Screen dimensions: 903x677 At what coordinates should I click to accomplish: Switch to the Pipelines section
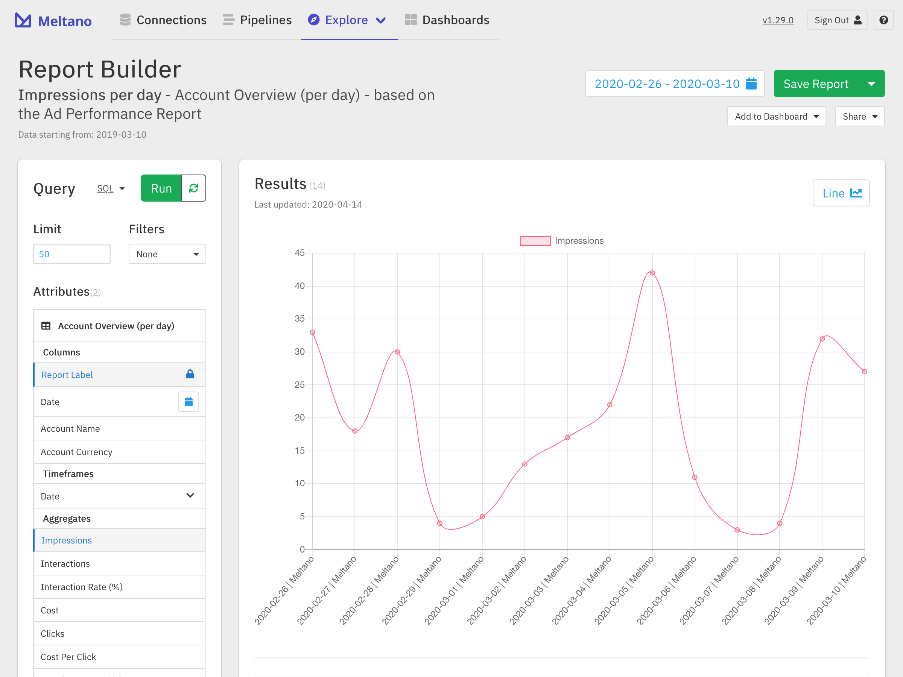tap(266, 19)
